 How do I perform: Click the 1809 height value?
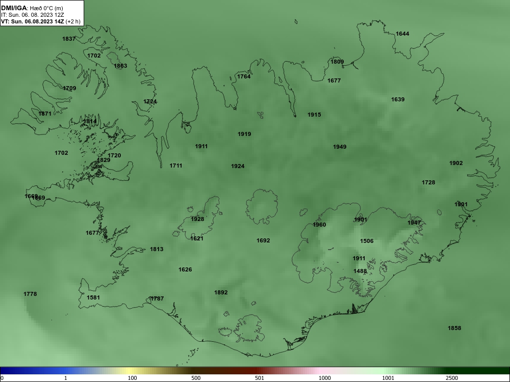coord(337,62)
